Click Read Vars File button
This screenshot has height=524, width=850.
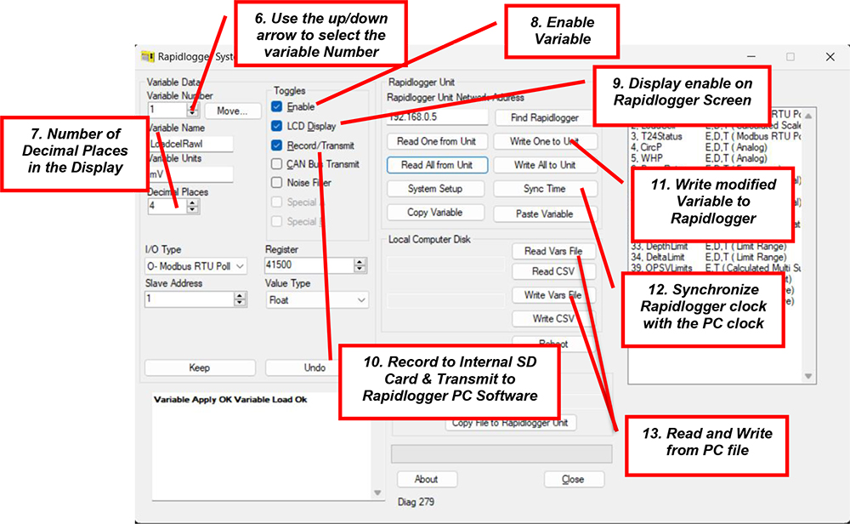[x=553, y=251]
